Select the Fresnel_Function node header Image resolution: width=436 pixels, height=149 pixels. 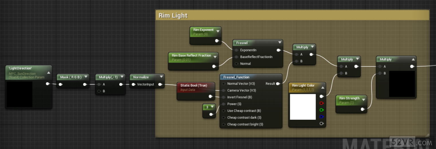236,77
